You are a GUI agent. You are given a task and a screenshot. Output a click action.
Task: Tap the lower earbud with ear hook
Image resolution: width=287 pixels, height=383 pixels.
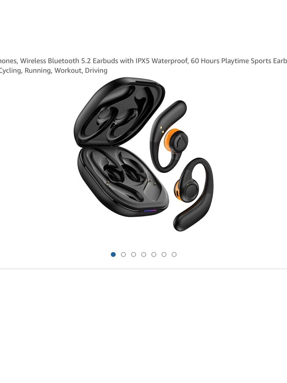193,194
